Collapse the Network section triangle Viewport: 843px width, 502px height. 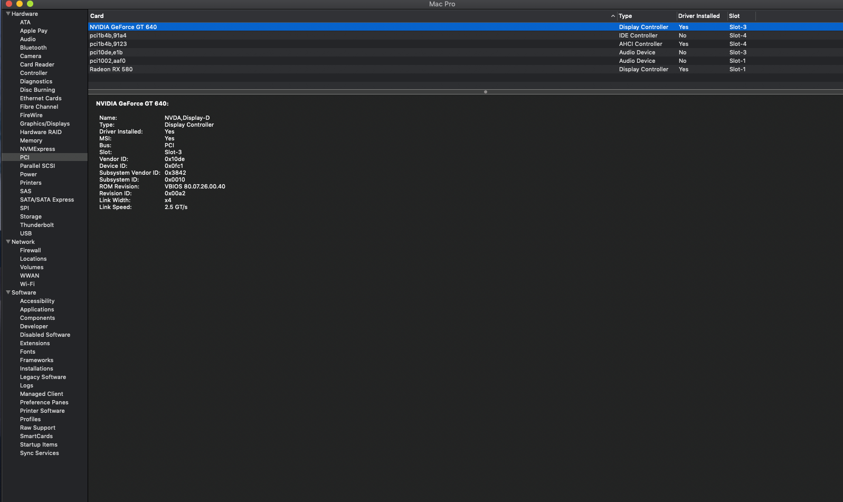[8, 242]
